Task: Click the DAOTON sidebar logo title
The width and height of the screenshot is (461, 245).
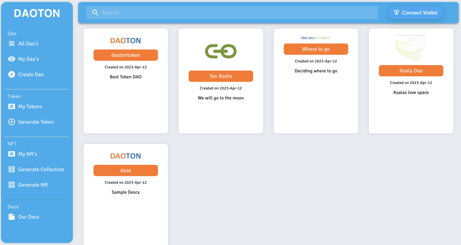Action: 37,13
